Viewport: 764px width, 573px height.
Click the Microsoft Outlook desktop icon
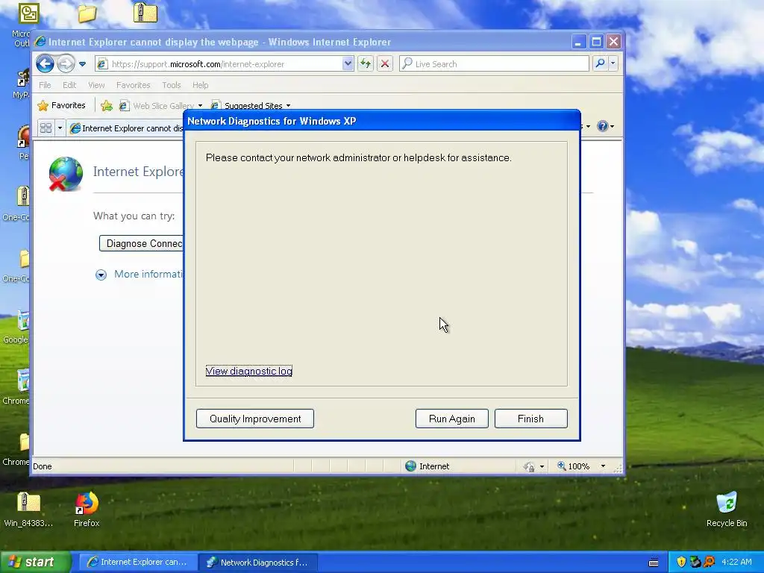[28, 13]
